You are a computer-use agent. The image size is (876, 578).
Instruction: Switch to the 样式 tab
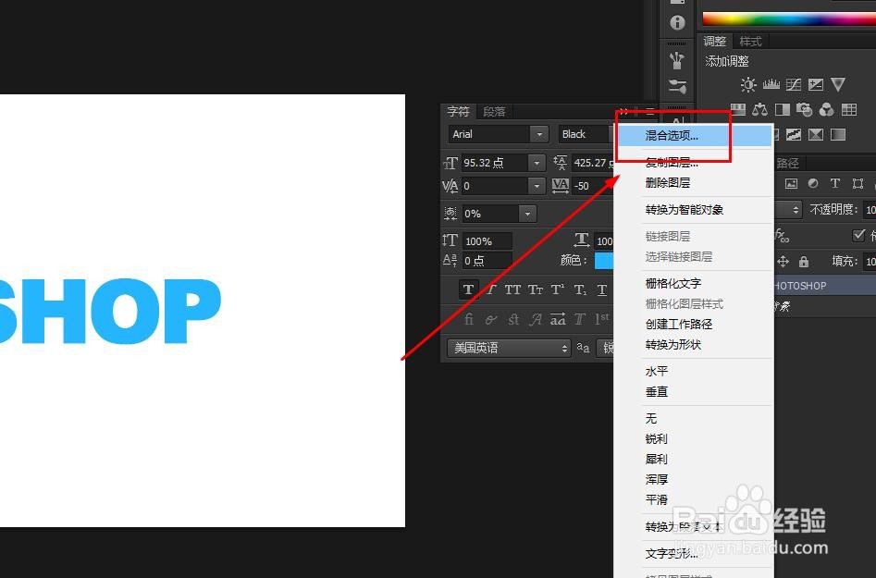749,41
